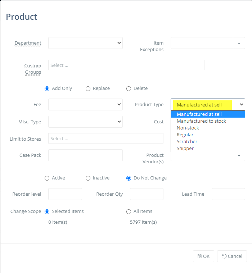Focus the Reorder Qty input

pos(147,194)
